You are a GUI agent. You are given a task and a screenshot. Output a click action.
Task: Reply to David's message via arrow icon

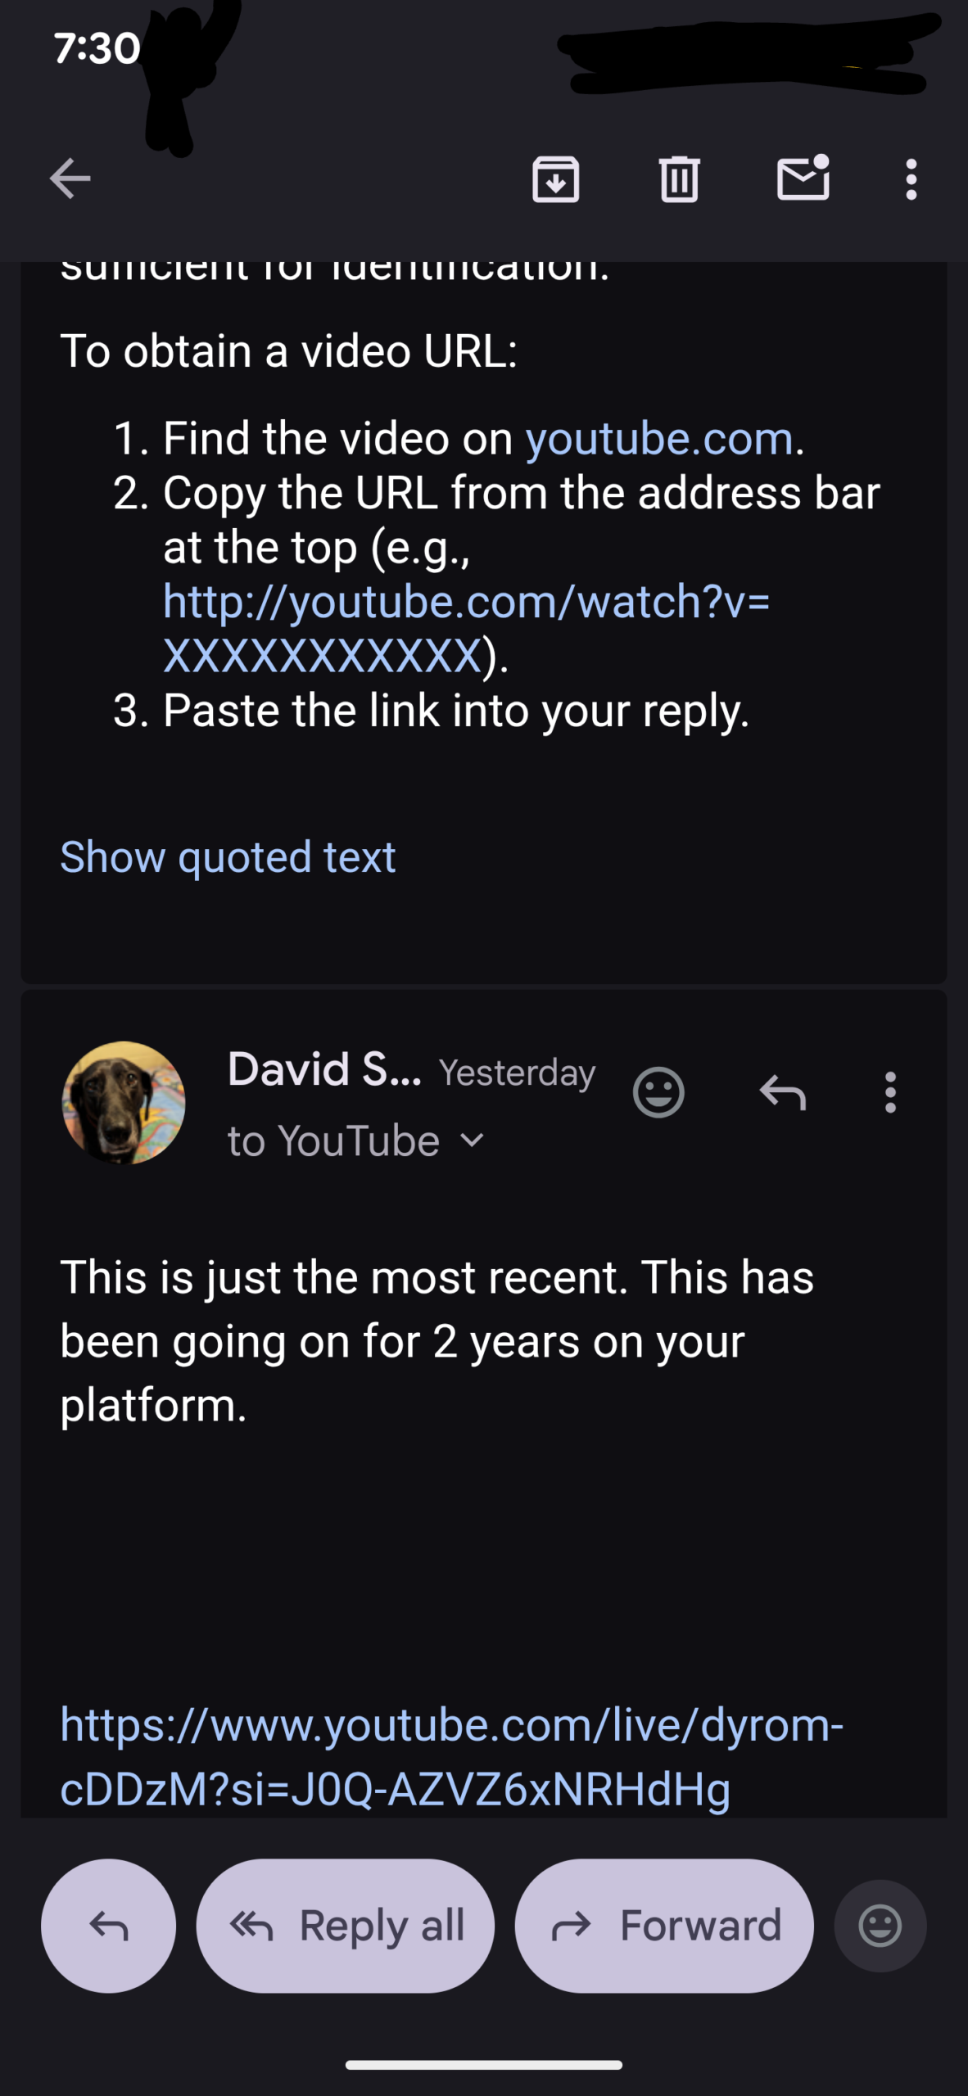pos(783,1092)
